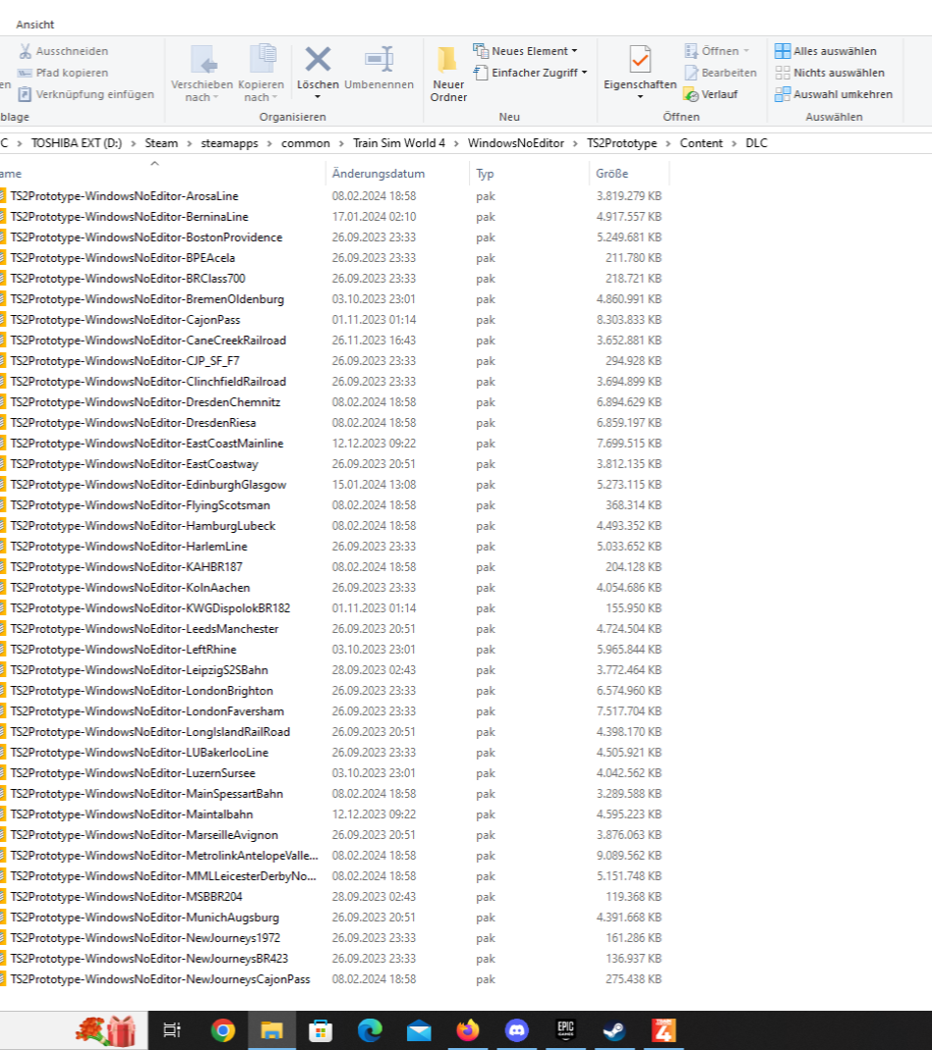Select the CajonPass pak file
Viewport: 932px width, 1050px height.
click(126, 320)
